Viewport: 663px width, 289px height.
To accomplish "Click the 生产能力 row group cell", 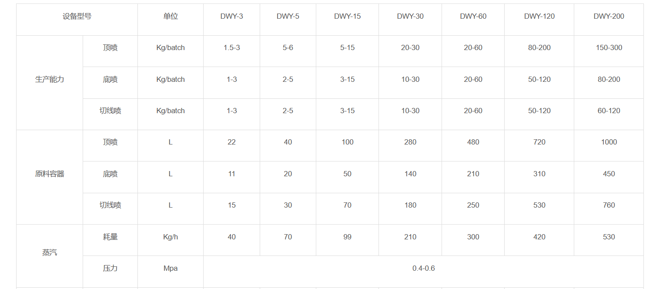I will [50, 80].
